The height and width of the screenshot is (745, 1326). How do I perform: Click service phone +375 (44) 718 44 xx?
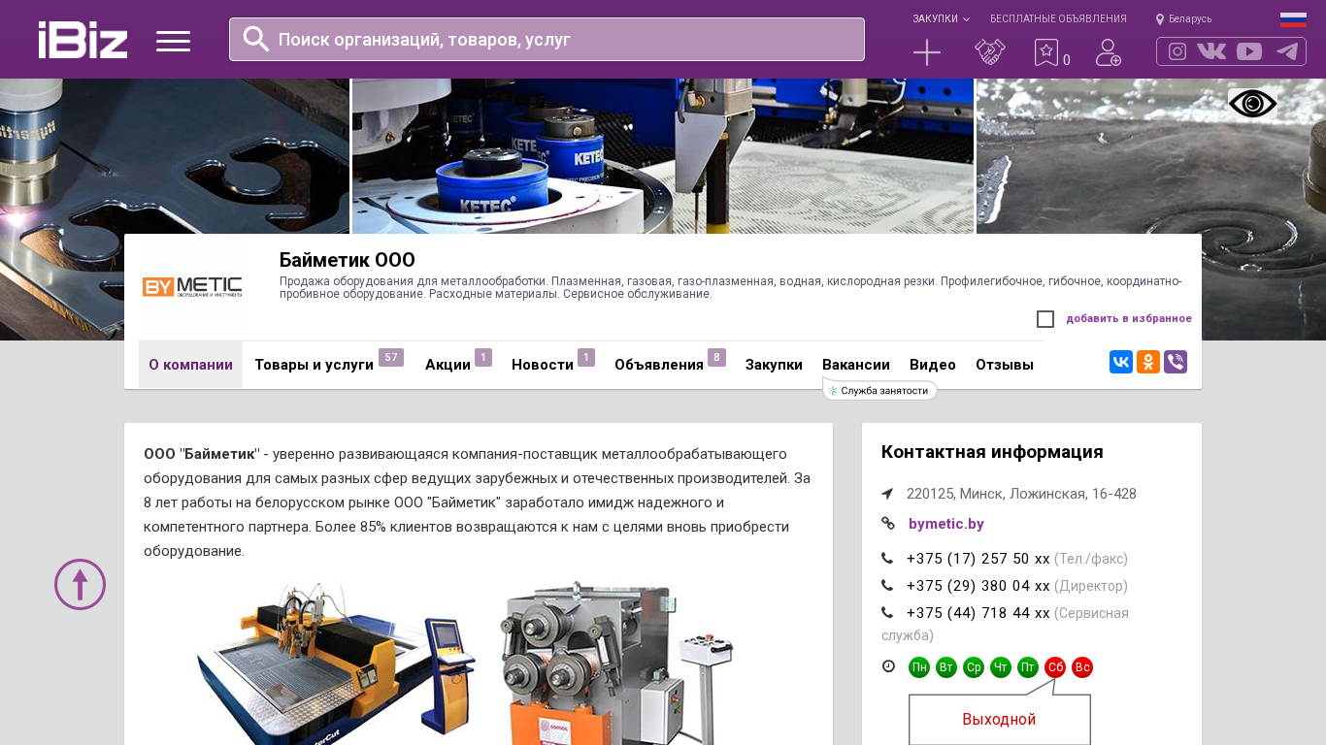click(x=978, y=613)
